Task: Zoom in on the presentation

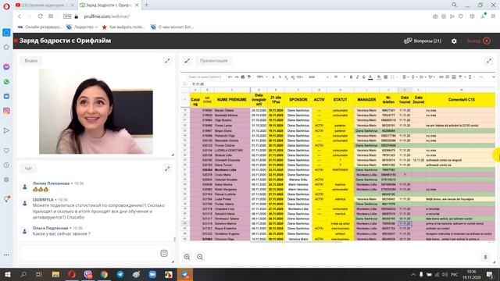Action: point(187,257)
